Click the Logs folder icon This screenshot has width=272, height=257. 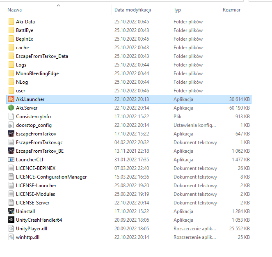click(11, 65)
